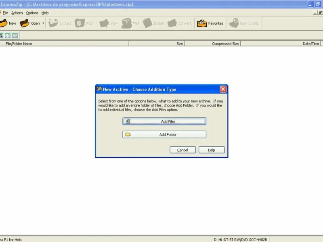
Task: Sort by Size column header
Action: pyautogui.click(x=157, y=44)
